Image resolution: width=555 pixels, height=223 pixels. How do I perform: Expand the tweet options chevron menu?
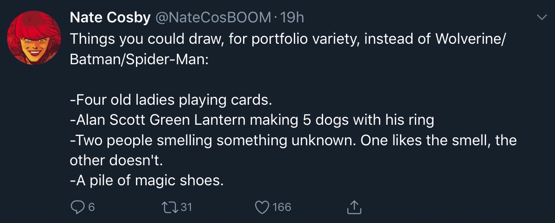541,19
